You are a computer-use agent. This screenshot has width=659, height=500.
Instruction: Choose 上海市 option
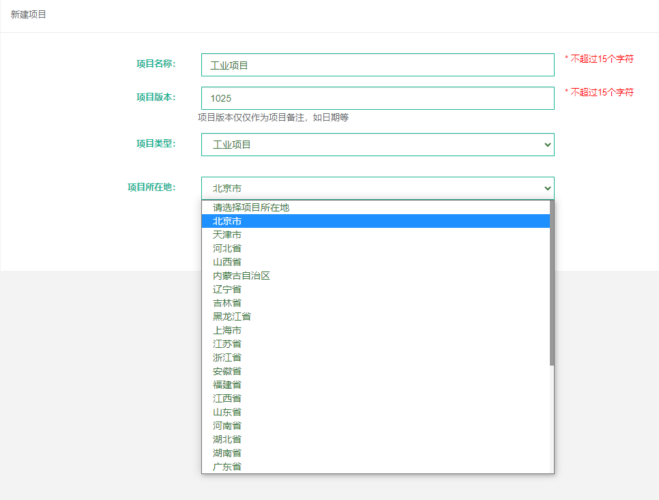point(375,330)
